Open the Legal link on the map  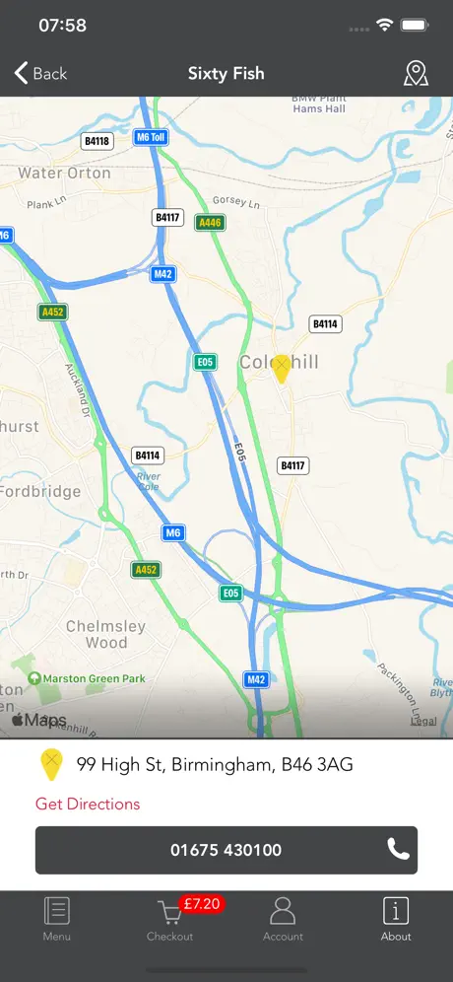[x=423, y=721]
